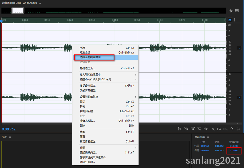Choose 频段分离器... menu entry

(105, 162)
